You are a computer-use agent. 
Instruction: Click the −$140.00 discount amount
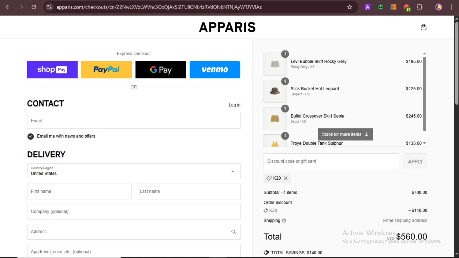pyautogui.click(x=418, y=211)
